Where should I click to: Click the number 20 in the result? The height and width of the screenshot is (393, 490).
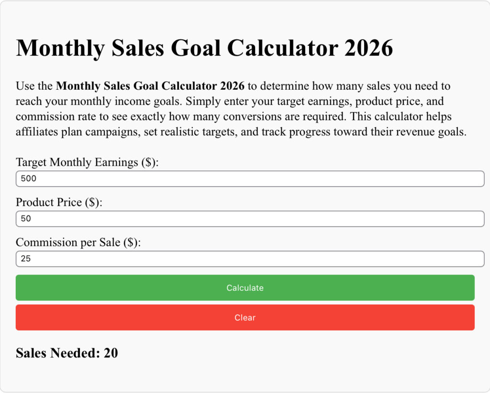(111, 353)
